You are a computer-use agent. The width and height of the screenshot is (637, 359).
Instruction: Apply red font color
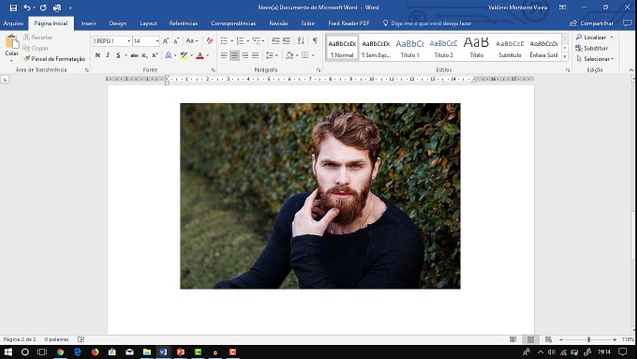pos(200,55)
